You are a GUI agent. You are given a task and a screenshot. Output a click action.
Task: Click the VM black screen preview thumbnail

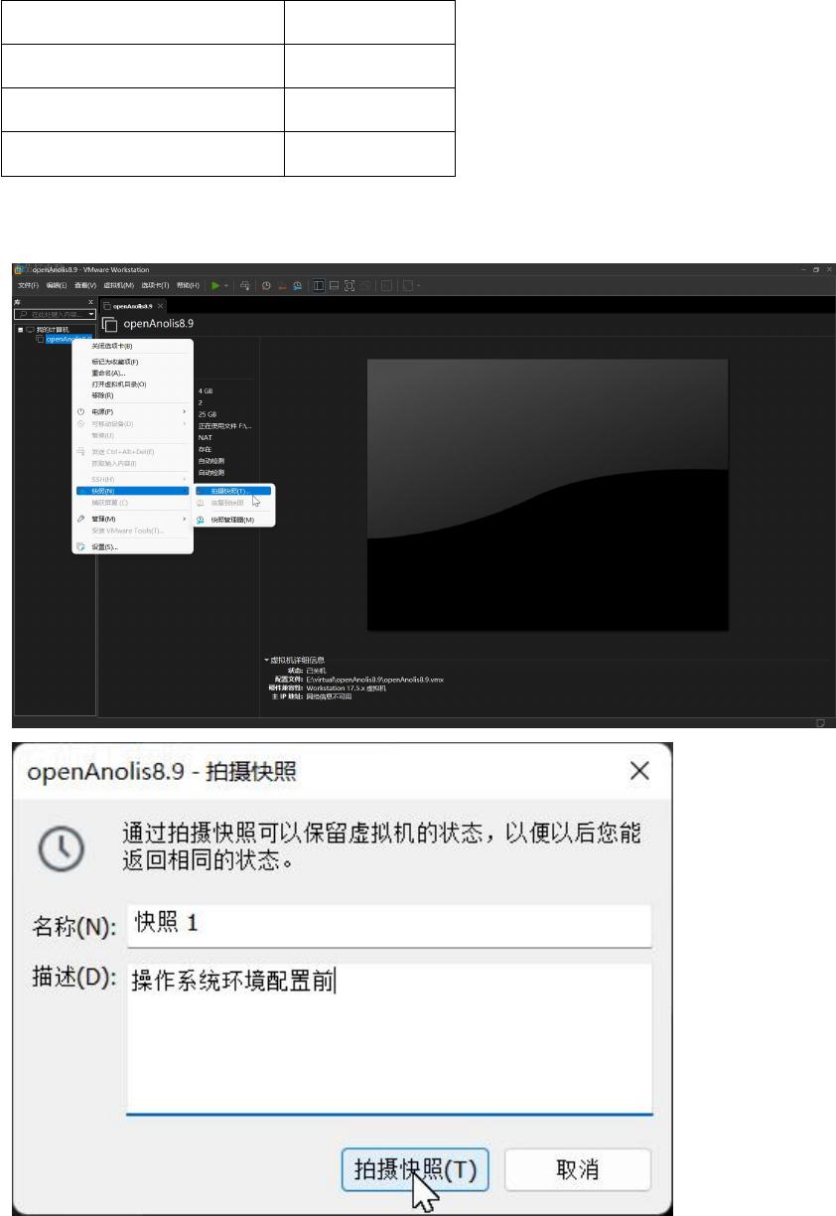(547, 494)
